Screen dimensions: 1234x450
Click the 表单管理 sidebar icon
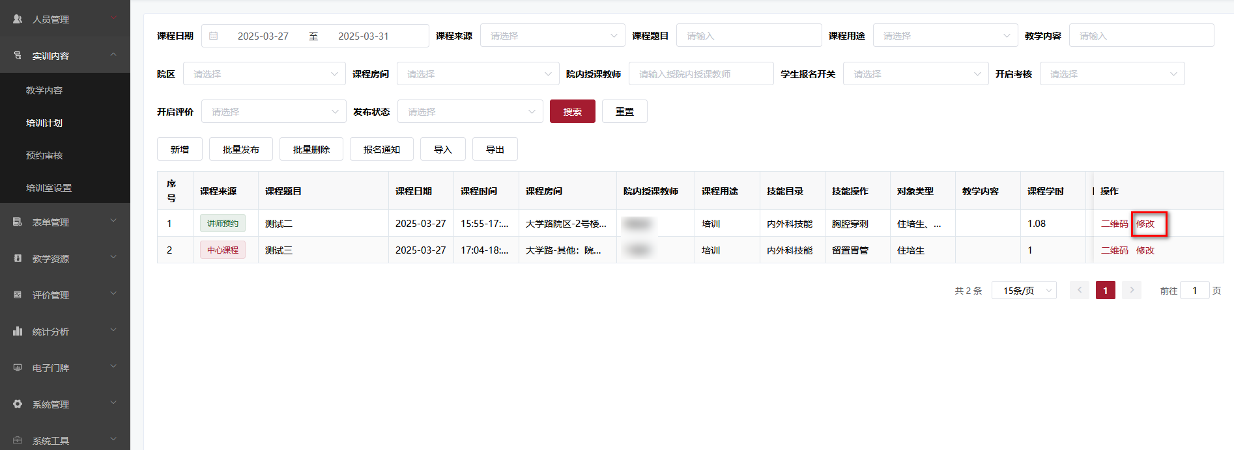[18, 222]
